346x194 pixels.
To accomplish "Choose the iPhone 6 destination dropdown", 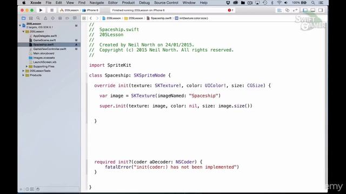I will click(x=90, y=10).
